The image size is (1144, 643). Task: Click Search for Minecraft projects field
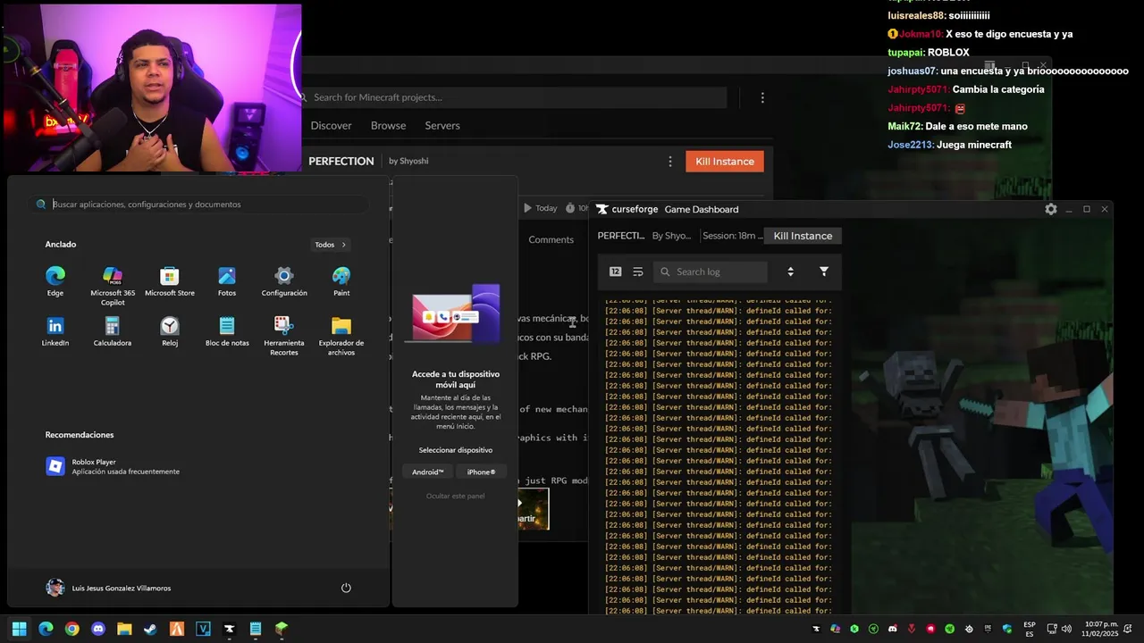point(514,97)
